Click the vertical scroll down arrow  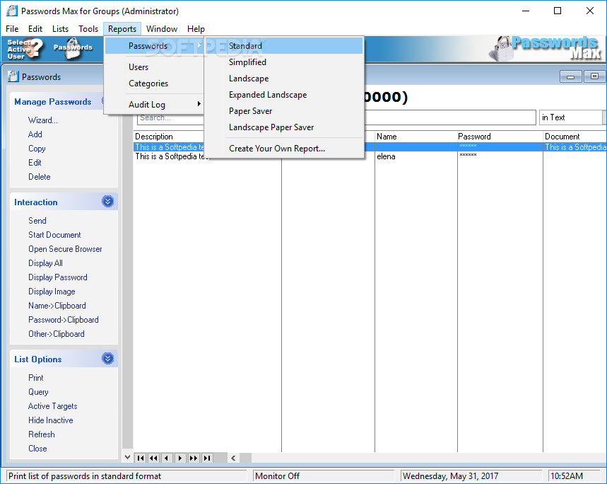pyautogui.click(x=127, y=457)
